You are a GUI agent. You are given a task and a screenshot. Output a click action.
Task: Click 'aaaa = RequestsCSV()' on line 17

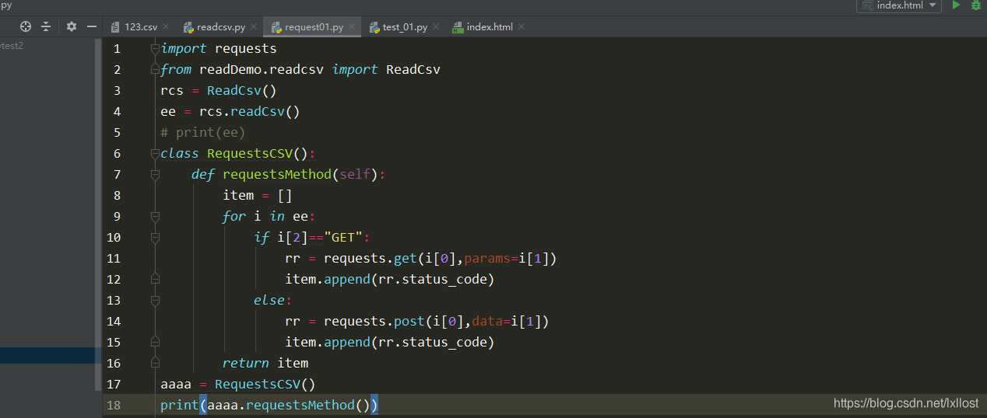tap(238, 385)
